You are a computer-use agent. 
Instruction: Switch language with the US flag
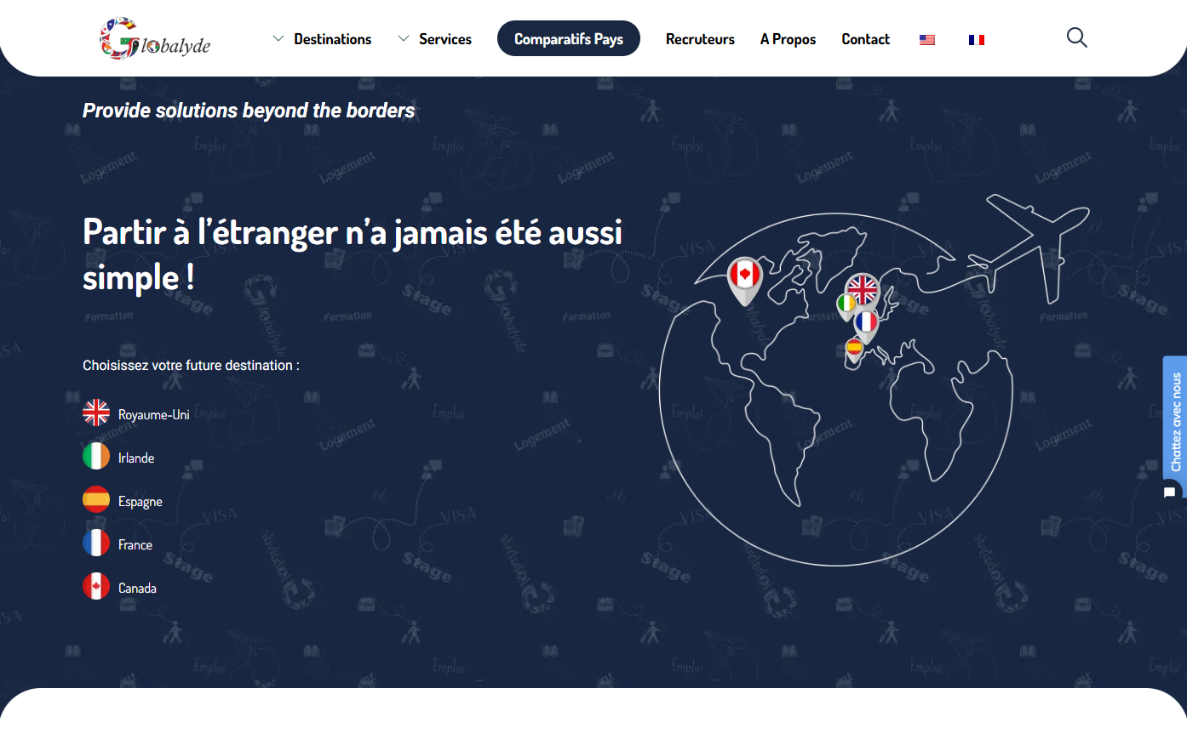point(927,40)
